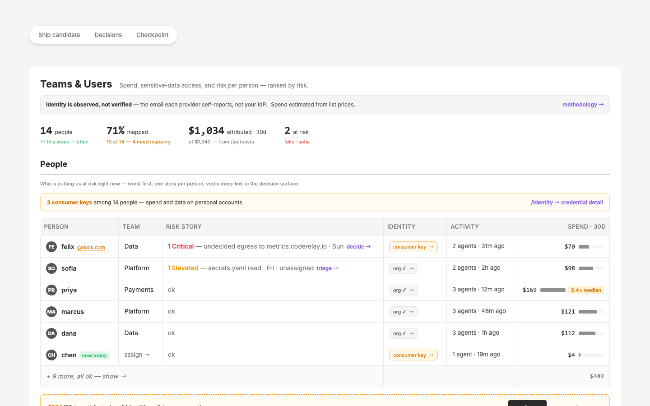Click felix's FE avatar

click(x=51, y=247)
